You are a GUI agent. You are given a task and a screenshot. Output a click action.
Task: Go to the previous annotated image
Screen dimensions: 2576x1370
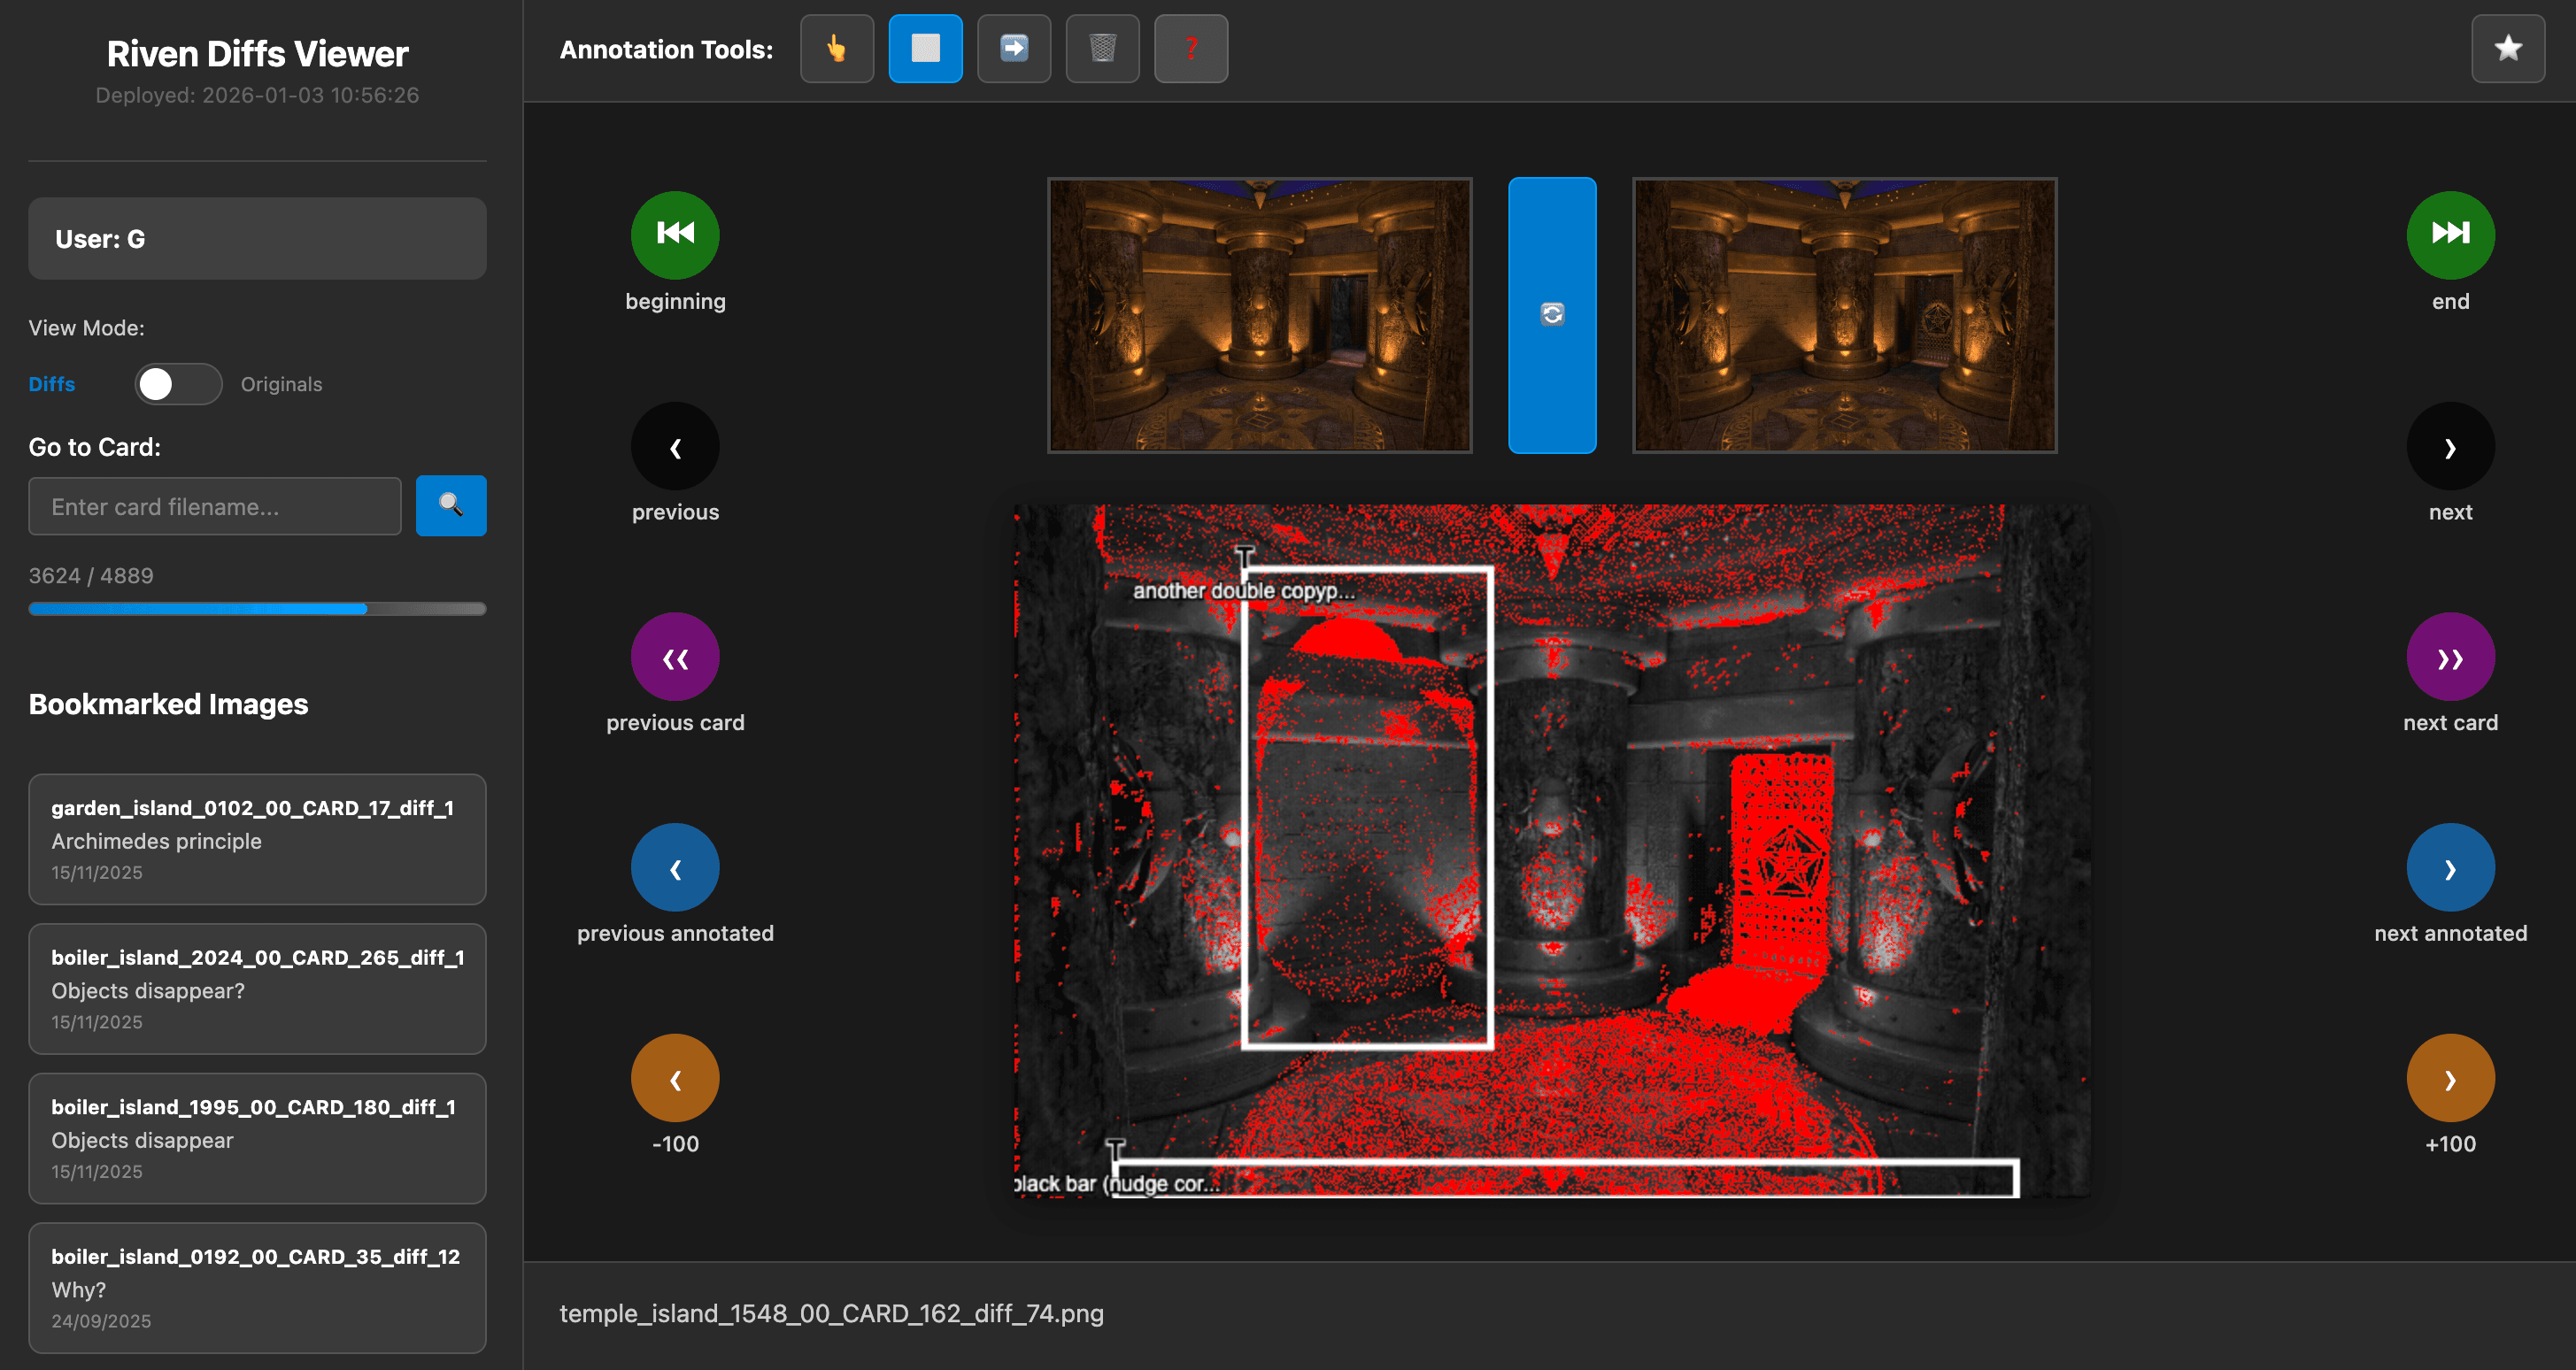tap(675, 867)
